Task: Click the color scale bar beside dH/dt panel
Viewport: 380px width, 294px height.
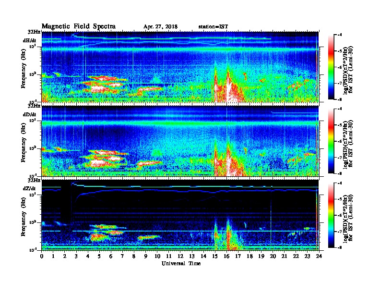Action: point(331,67)
